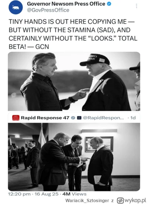The width and height of the screenshot is (148, 204).
Task: Click the TINY HANDS tweet text
Action: point(73,34)
